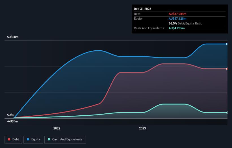Select the teal Cash endpoint marker

[227, 113]
